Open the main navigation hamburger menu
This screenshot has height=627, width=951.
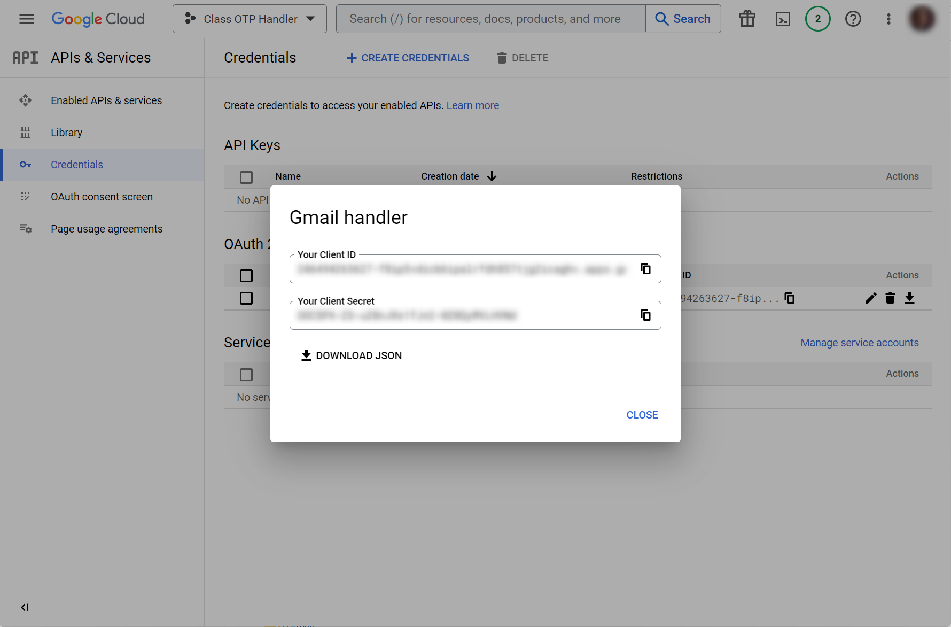click(x=26, y=19)
